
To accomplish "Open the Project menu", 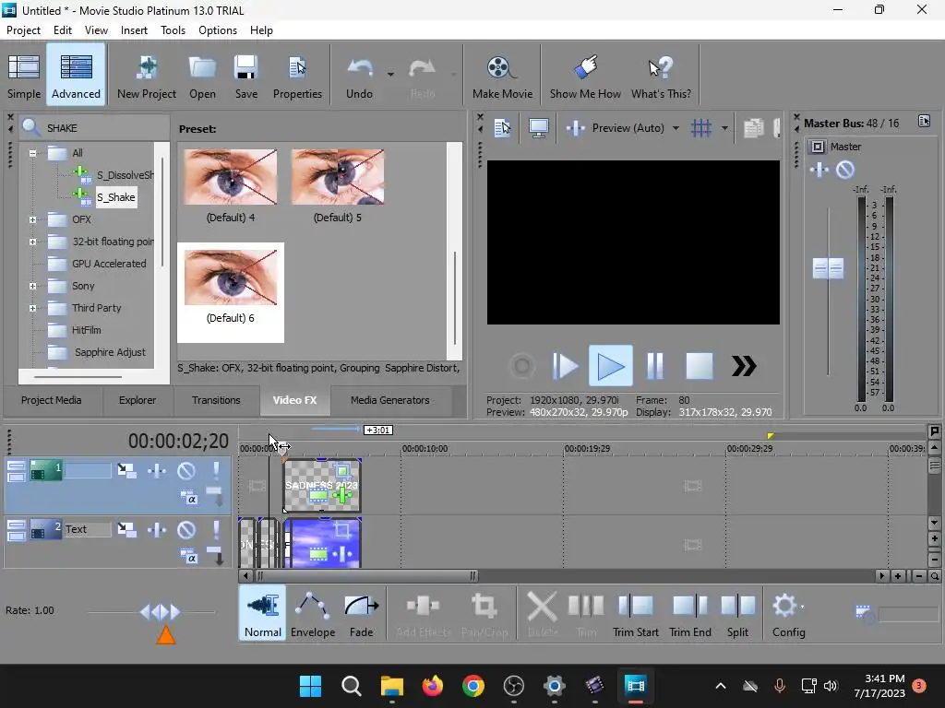I will 23,30.
